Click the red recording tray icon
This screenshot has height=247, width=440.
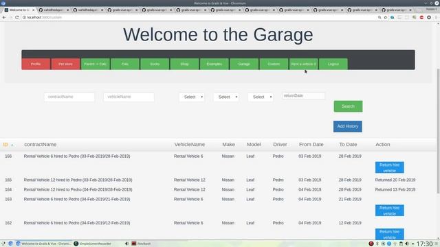[x=371, y=244]
